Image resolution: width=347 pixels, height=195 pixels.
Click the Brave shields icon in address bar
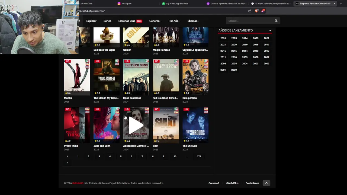coord(256,11)
